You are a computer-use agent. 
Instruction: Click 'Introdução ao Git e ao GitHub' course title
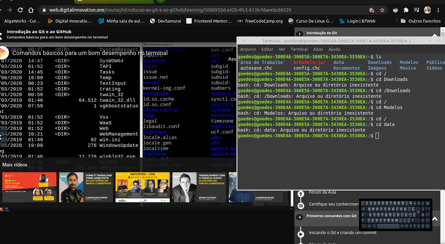click(x=39, y=32)
